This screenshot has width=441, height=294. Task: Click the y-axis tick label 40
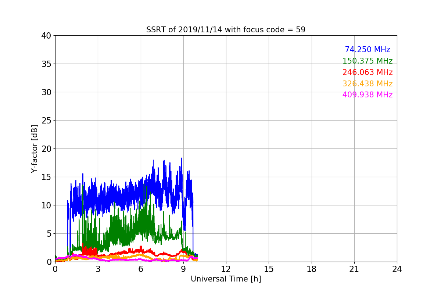46,36
